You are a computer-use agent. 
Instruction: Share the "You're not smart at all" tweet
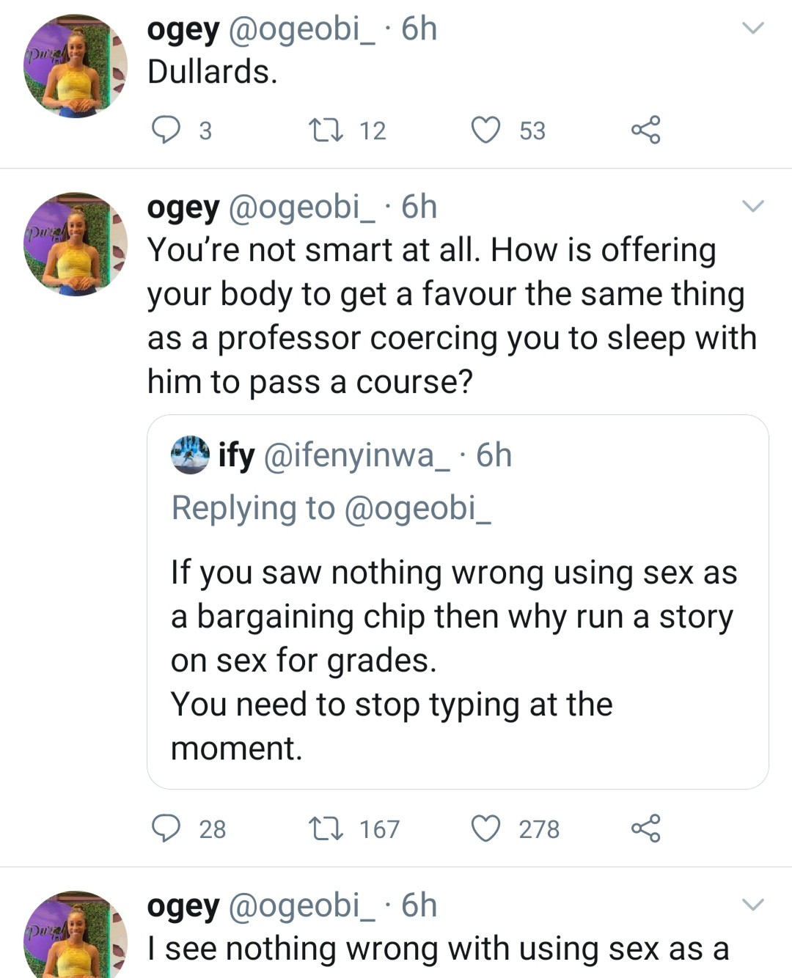click(x=645, y=828)
